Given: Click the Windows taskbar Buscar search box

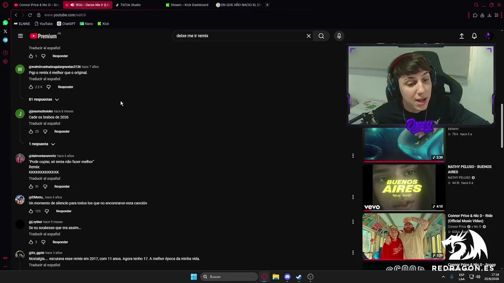Looking at the screenshot, I should [230, 277].
